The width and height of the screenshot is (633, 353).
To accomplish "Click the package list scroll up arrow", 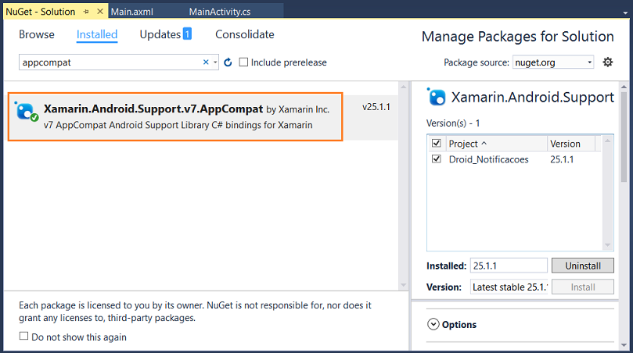I will [x=403, y=86].
